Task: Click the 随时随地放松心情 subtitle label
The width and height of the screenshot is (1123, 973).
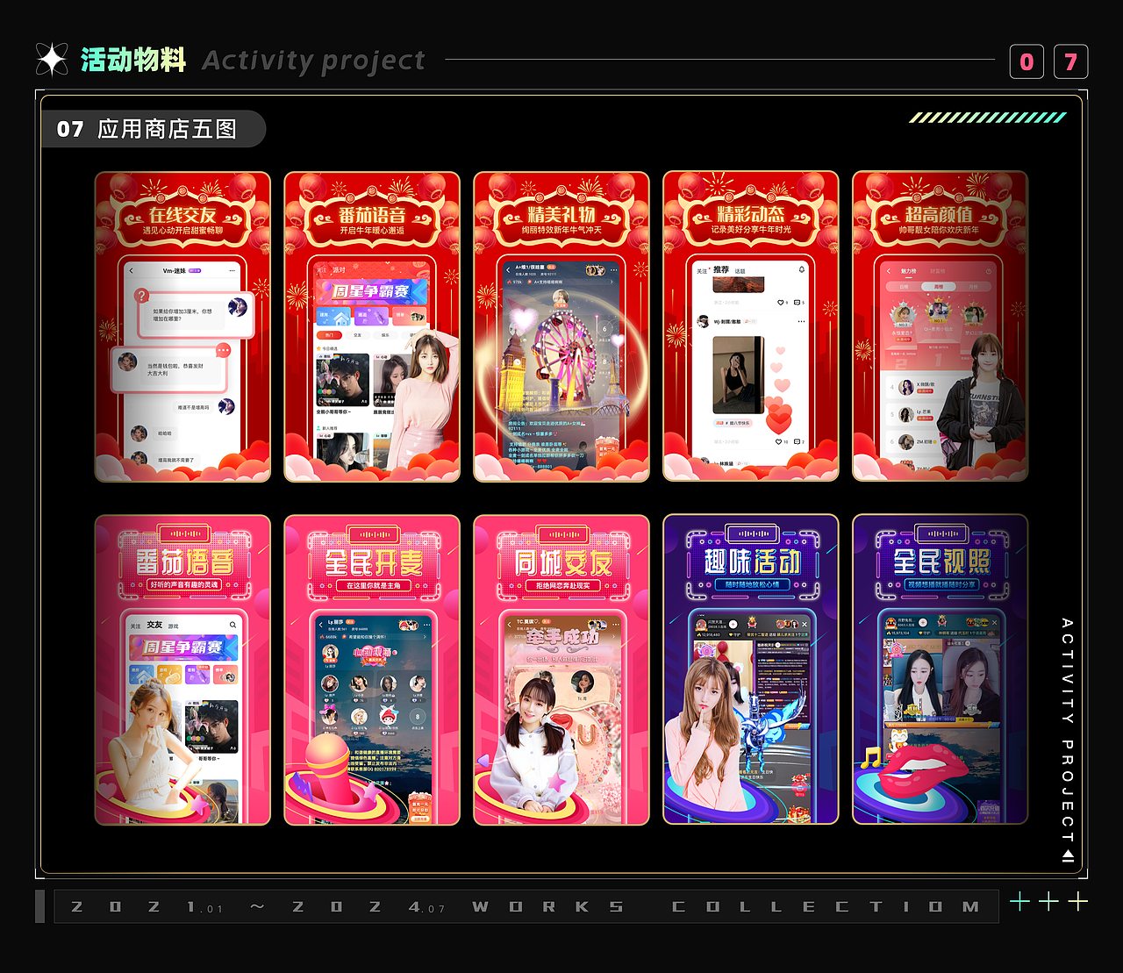Action: [753, 584]
